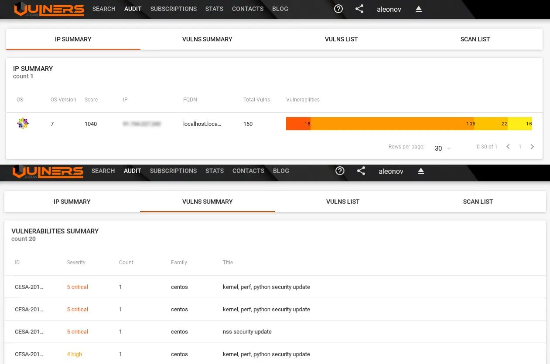Click the share icon in the lower navbar
This screenshot has height=364, width=550.
tap(361, 171)
